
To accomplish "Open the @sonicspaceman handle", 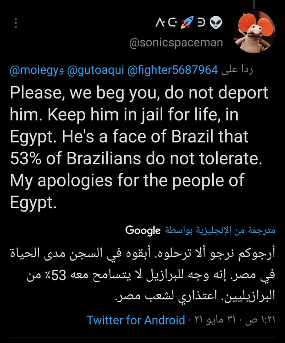I will (175, 43).
